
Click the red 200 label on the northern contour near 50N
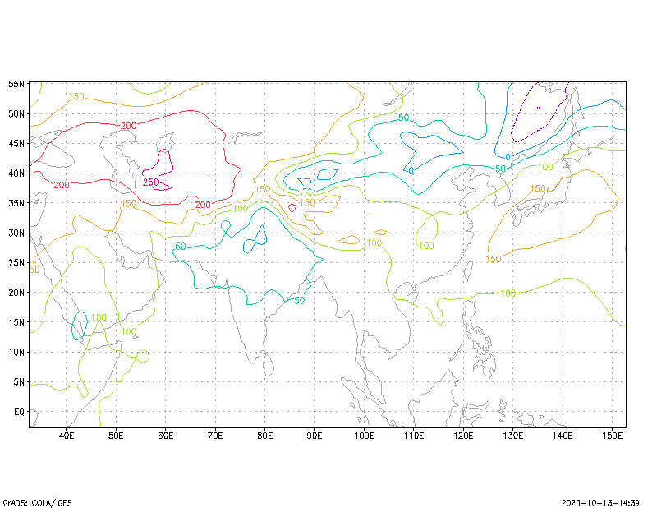tap(128, 126)
